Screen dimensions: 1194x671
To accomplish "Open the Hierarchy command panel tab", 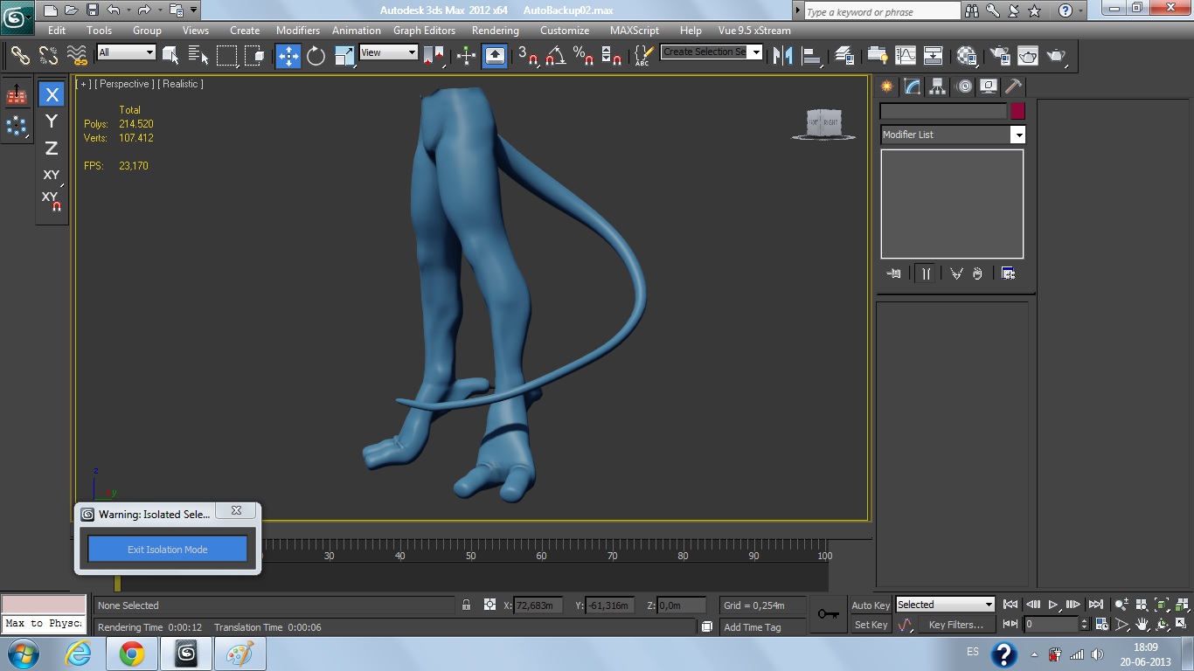I will click(937, 86).
